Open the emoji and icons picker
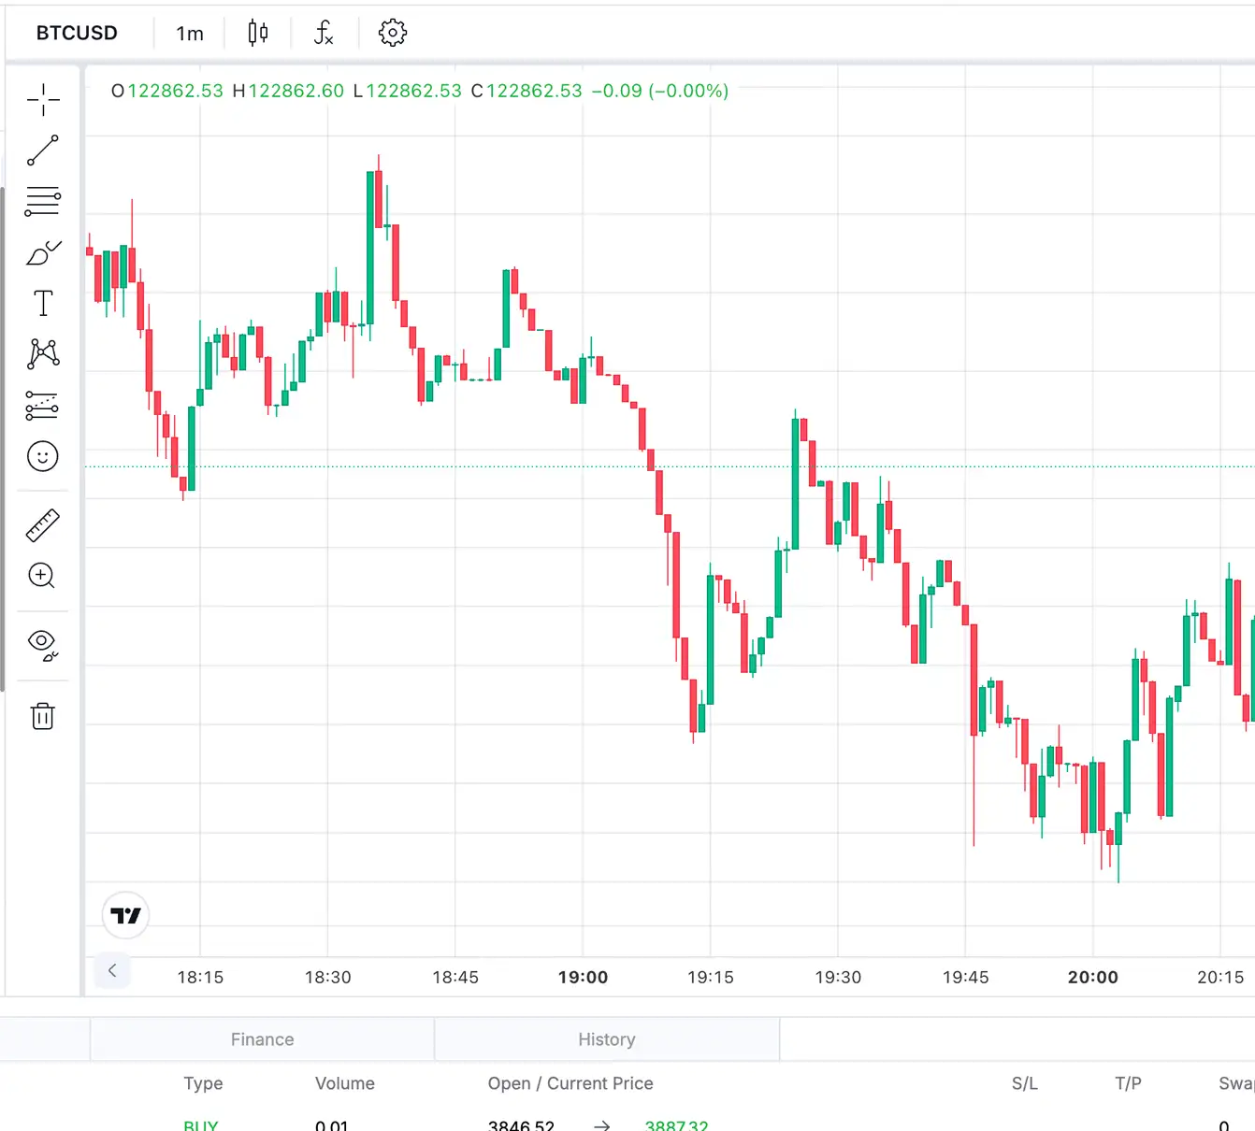Viewport: 1255px width, 1131px height. click(43, 456)
